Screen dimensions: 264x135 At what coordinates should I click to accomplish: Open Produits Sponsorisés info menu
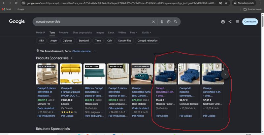coord(71,58)
